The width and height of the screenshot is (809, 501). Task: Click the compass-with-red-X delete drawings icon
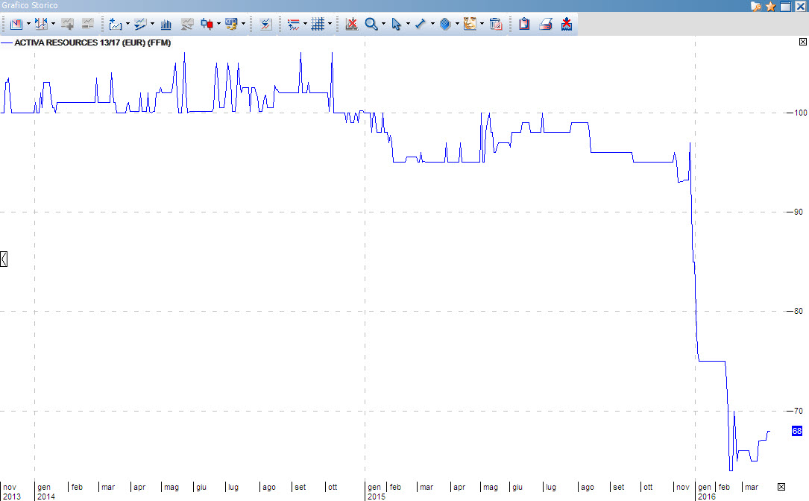point(352,25)
